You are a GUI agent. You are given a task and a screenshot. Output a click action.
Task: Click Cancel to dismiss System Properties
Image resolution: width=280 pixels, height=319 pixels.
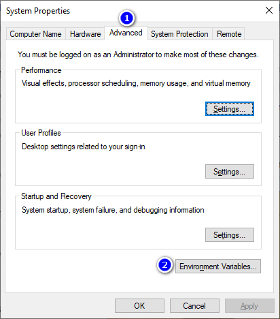(x=194, y=306)
